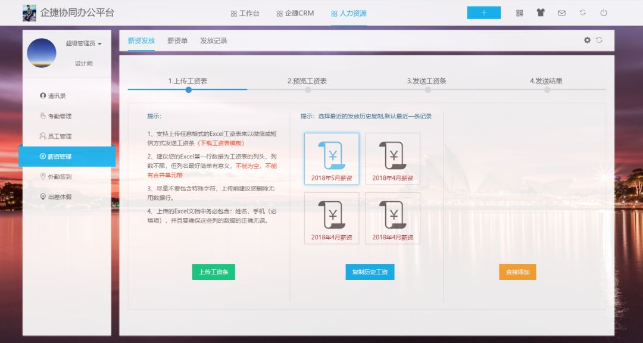
Task: Open the QR code grid icon
Action: coord(520,13)
